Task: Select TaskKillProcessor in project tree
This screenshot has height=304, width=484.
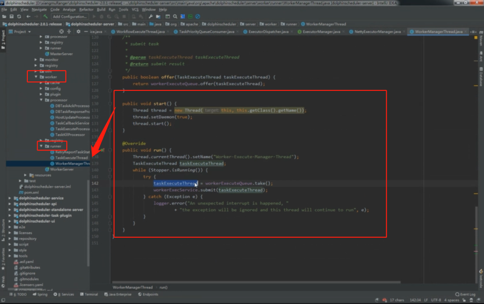Action: (x=70, y=135)
